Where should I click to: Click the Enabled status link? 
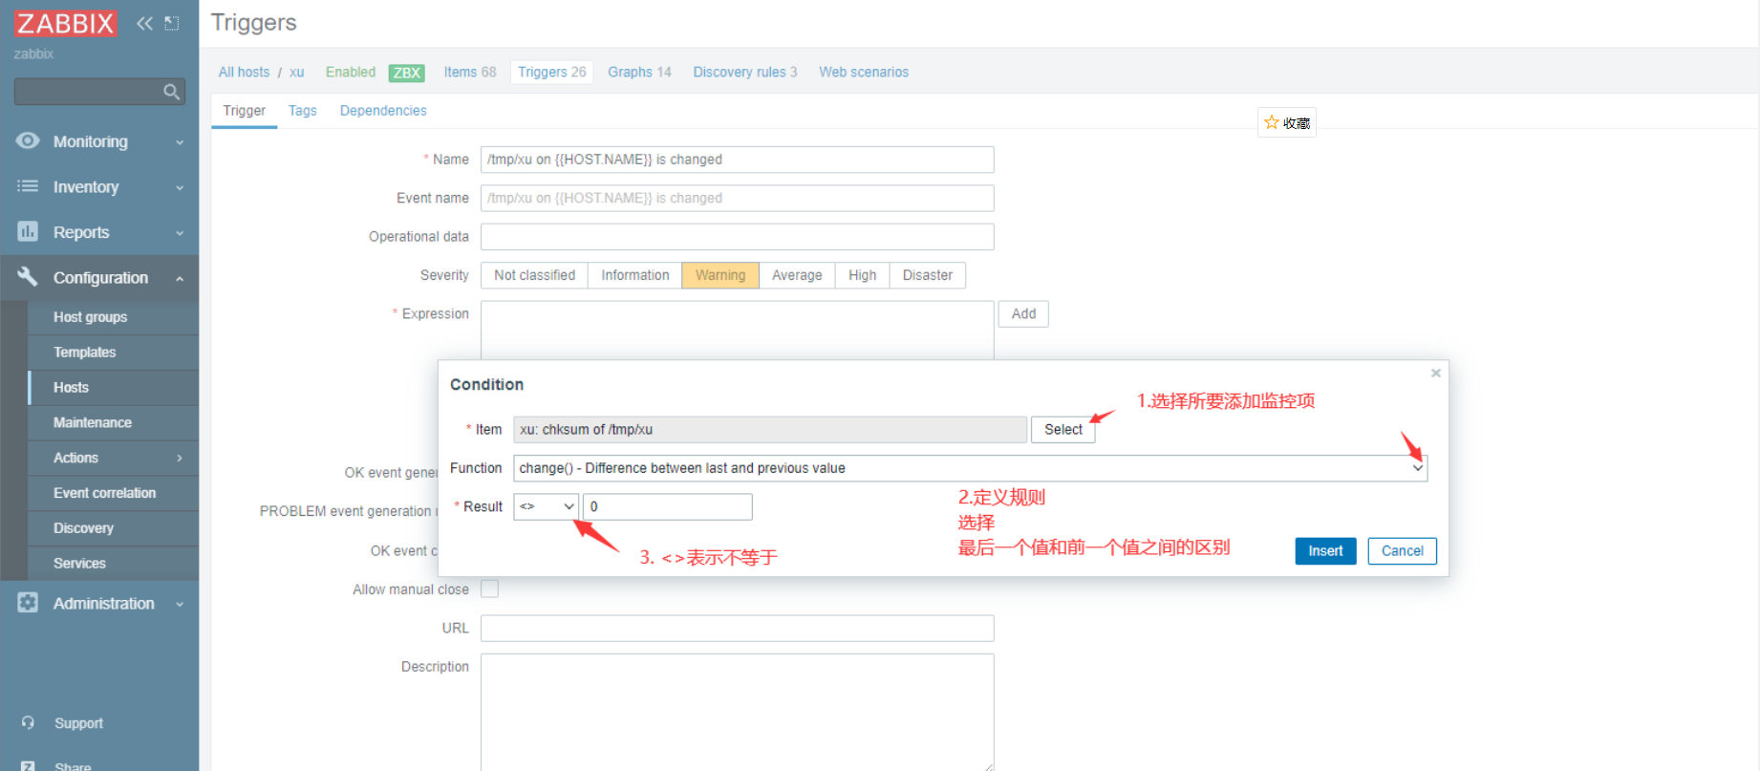351,72
